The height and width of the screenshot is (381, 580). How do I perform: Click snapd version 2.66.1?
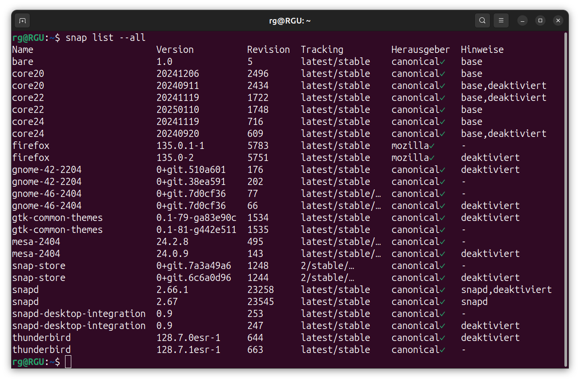coord(172,290)
